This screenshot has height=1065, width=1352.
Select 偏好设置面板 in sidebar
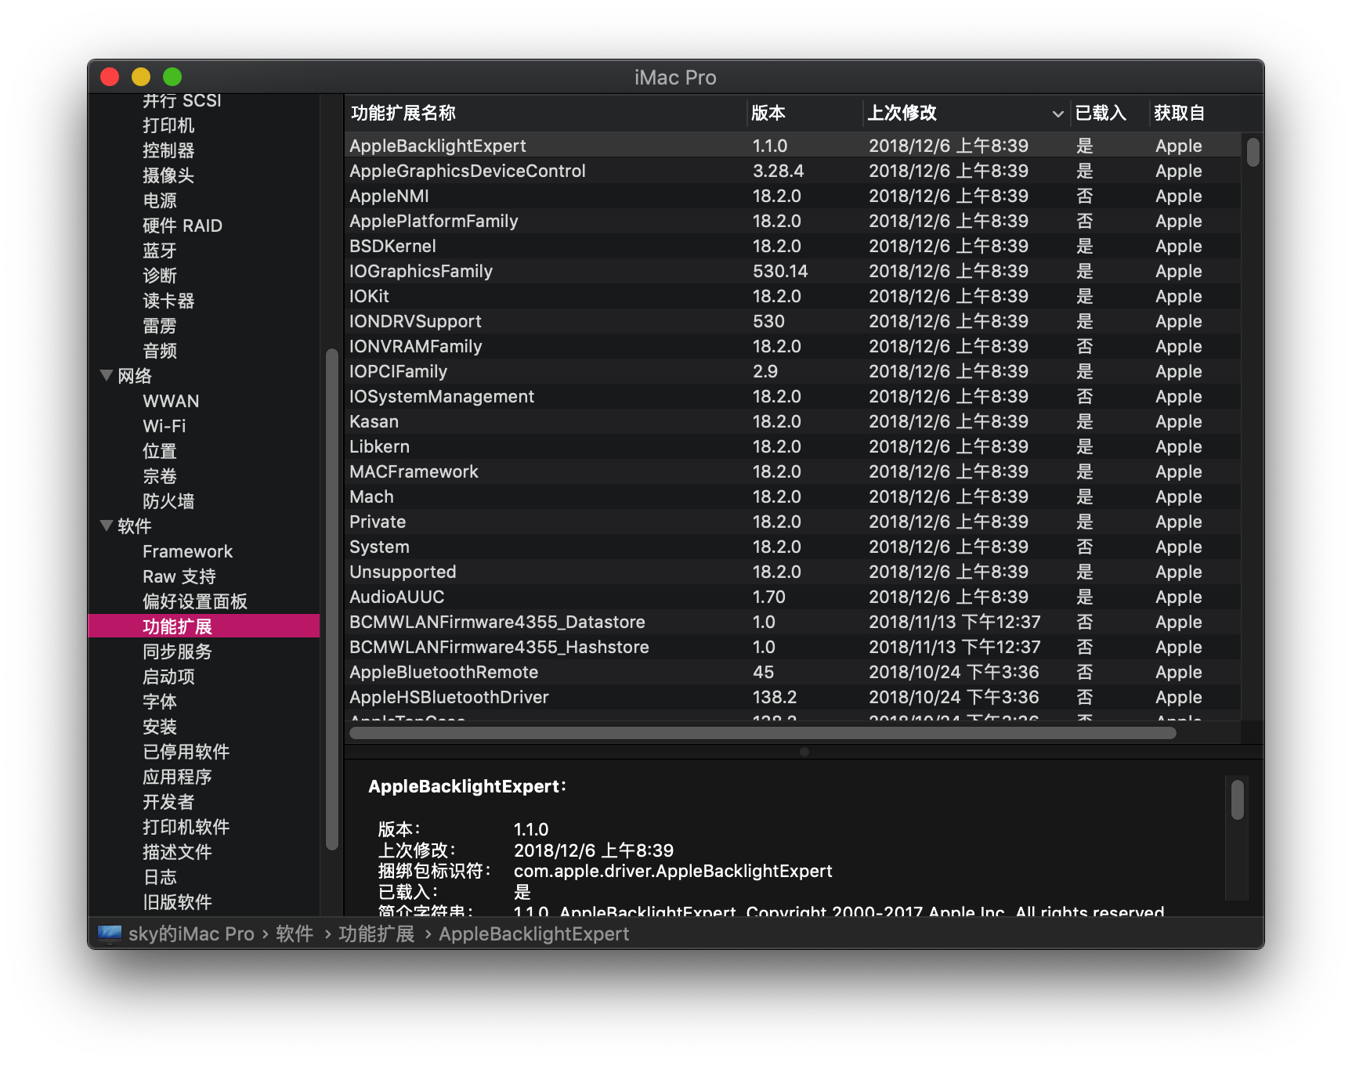point(195,601)
